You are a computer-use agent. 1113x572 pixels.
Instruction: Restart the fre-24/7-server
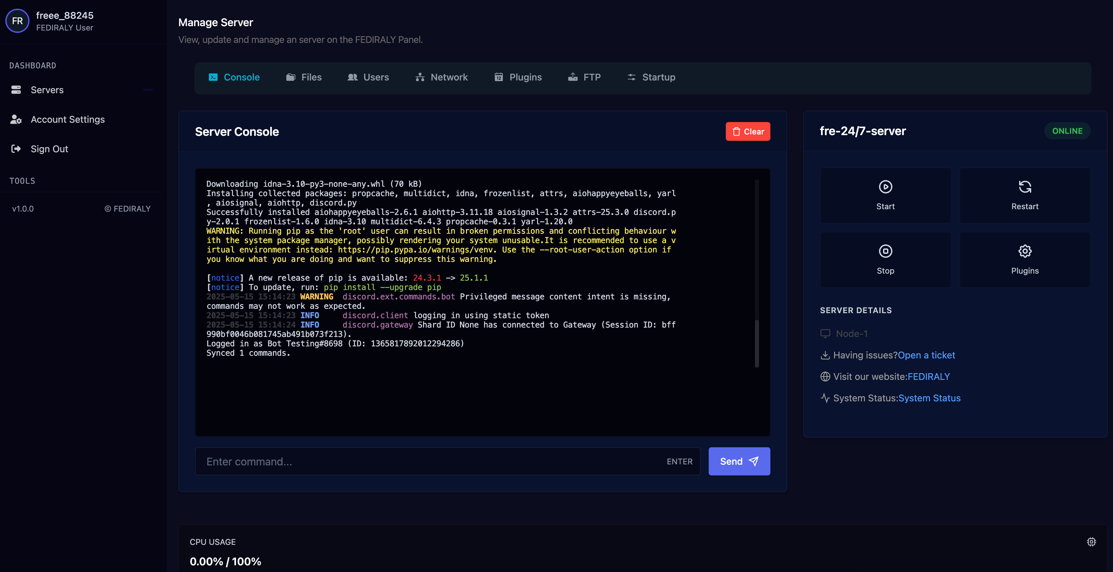coord(1024,195)
